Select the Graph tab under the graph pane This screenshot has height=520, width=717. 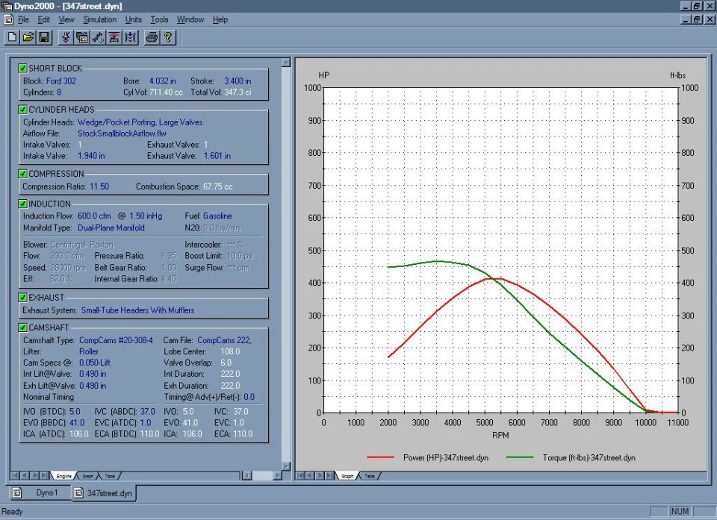pyautogui.click(x=347, y=476)
